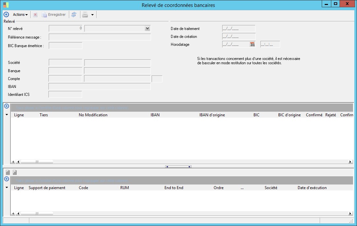Expand the N° relevé combo box
Image resolution: width=357 pixels, height=226 pixels.
147,29
